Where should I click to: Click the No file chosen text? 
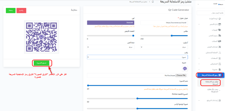[170, 75]
